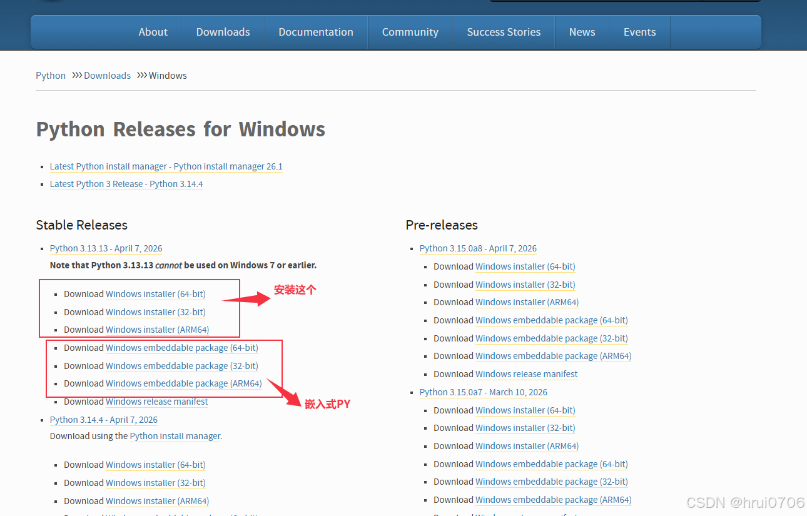The height and width of the screenshot is (516, 807).
Task: Download Python 3.13.13 embeddable package (32-bit)
Action: [182, 366]
